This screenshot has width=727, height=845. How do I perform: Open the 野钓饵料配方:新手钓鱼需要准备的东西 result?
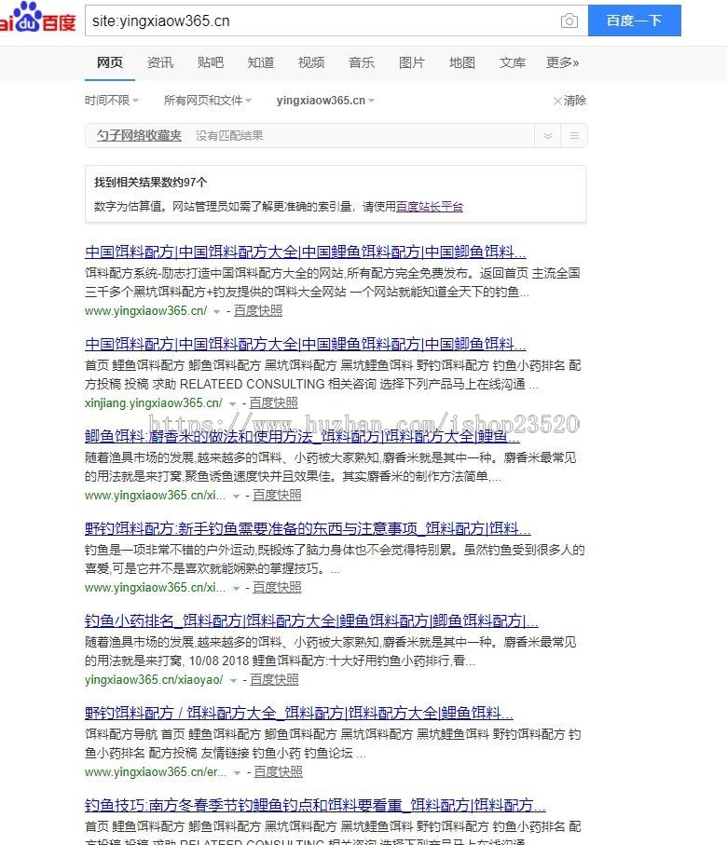(308, 528)
